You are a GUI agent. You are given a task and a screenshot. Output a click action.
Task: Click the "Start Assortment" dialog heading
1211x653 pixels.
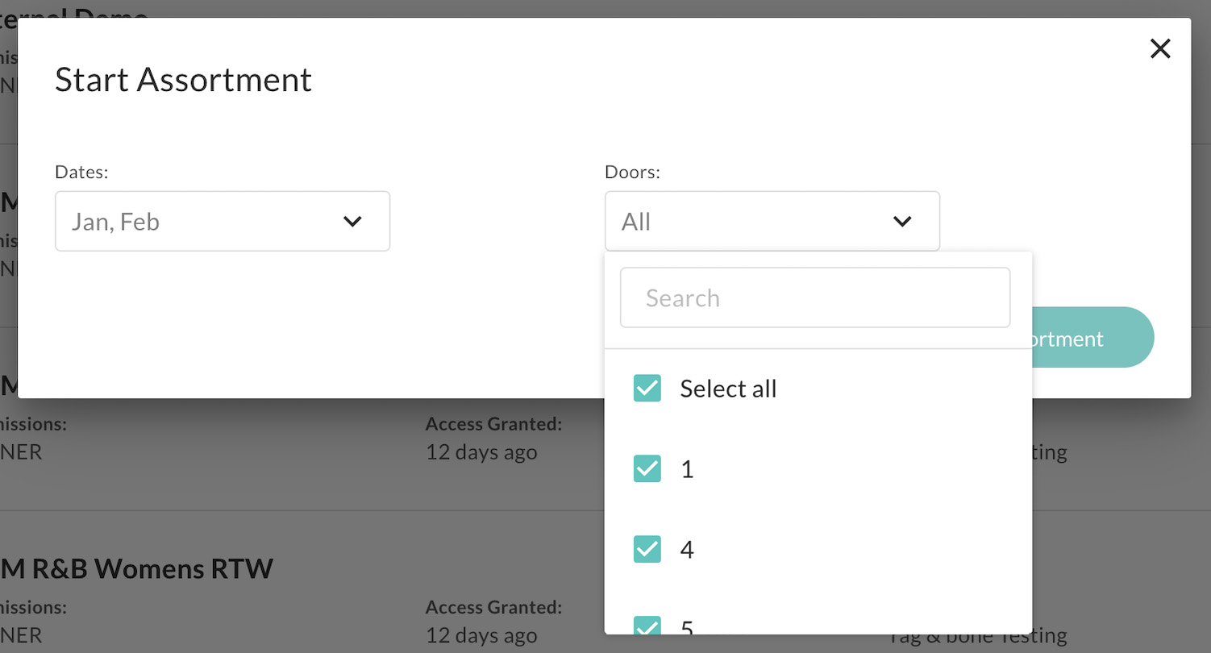183,80
